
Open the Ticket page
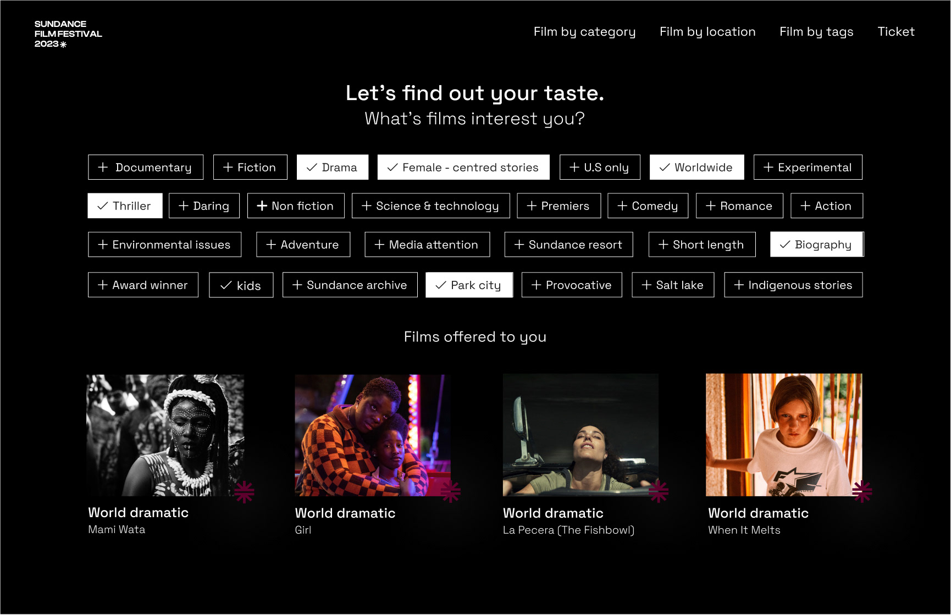tap(896, 32)
